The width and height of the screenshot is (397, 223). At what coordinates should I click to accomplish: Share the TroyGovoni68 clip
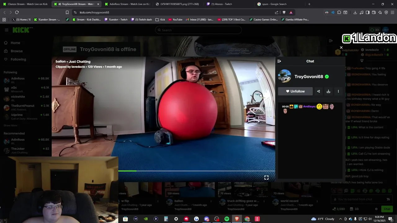pos(319,91)
